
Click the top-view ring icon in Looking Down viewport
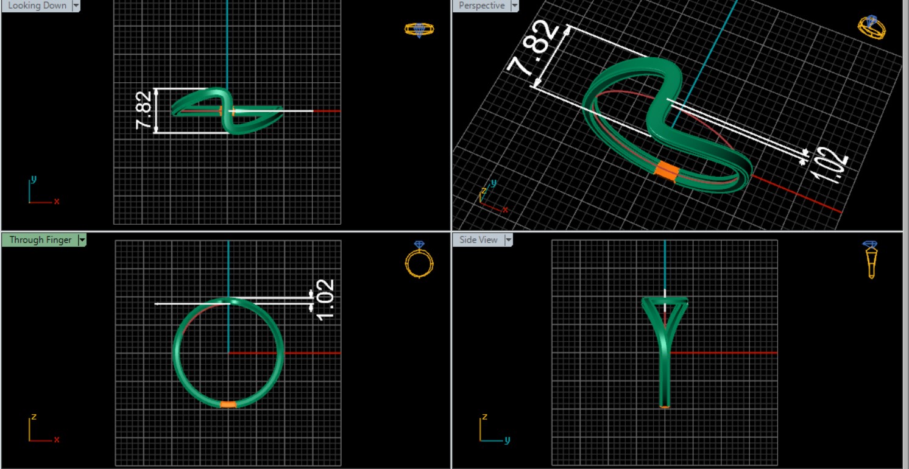click(x=419, y=29)
